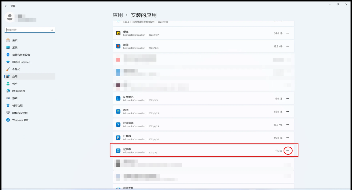Viewport: 352px width, 190px height.
Task: Open the more options for 地图
Action: tap(288, 46)
